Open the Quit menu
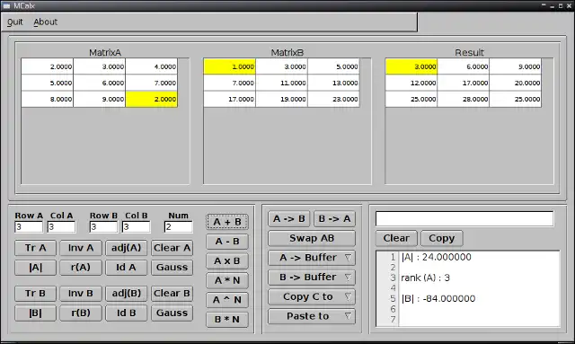 tap(15, 22)
